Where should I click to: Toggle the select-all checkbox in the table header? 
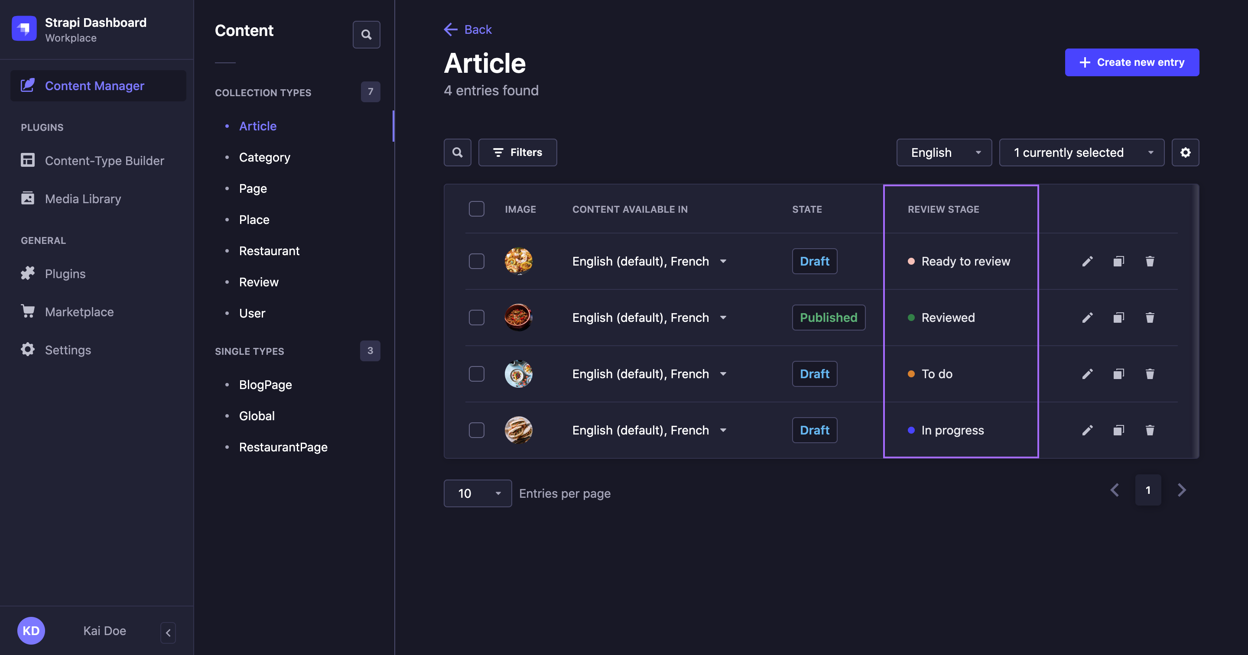[x=476, y=209]
